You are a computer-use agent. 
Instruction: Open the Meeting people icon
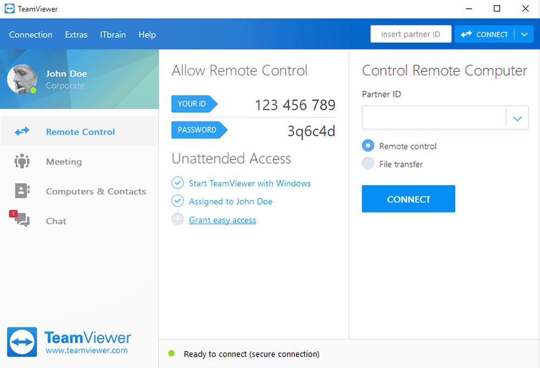(22, 161)
